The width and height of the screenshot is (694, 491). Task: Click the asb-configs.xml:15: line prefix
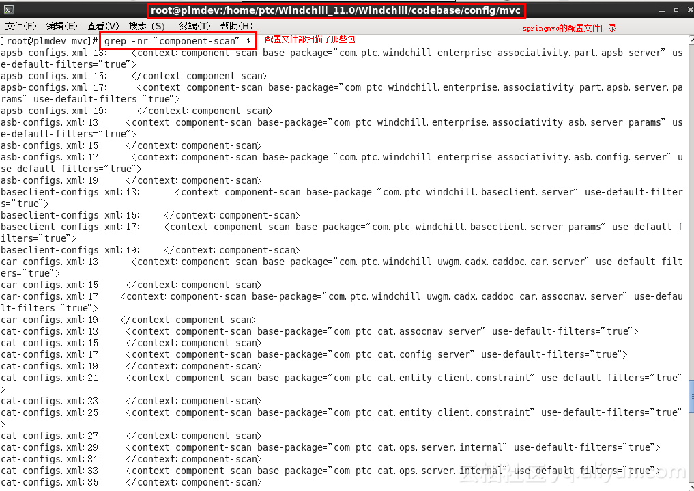(x=51, y=145)
